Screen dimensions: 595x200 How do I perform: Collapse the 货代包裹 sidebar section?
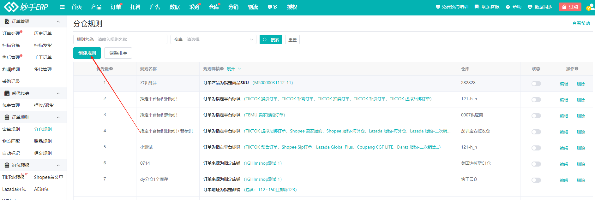pyautogui.click(x=58, y=93)
